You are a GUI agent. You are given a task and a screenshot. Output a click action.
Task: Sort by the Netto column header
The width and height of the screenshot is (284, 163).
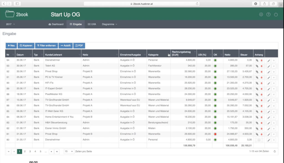227,55
